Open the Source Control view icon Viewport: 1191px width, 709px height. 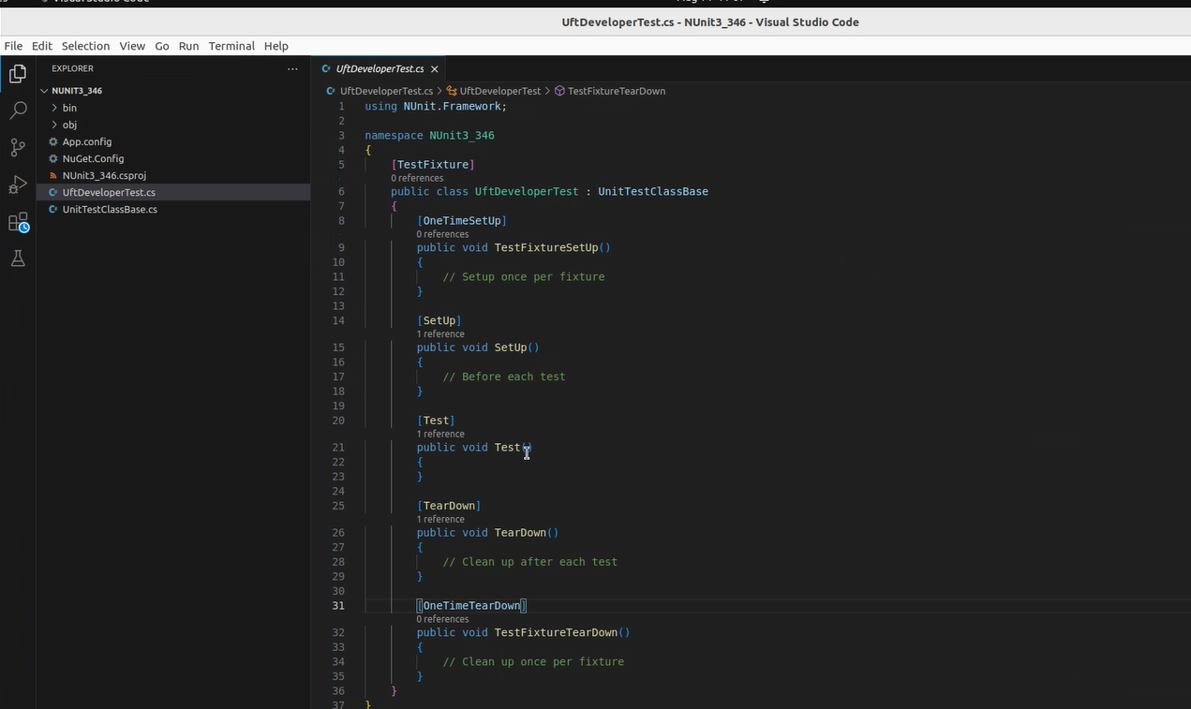pyautogui.click(x=18, y=148)
